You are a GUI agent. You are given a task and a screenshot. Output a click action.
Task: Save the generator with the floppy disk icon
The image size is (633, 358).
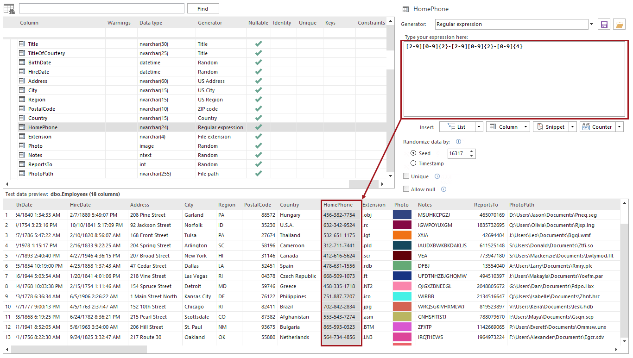point(604,25)
